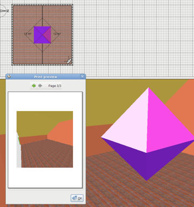Close the Print preview dialog
The image size is (194, 207).
[x=82, y=77]
